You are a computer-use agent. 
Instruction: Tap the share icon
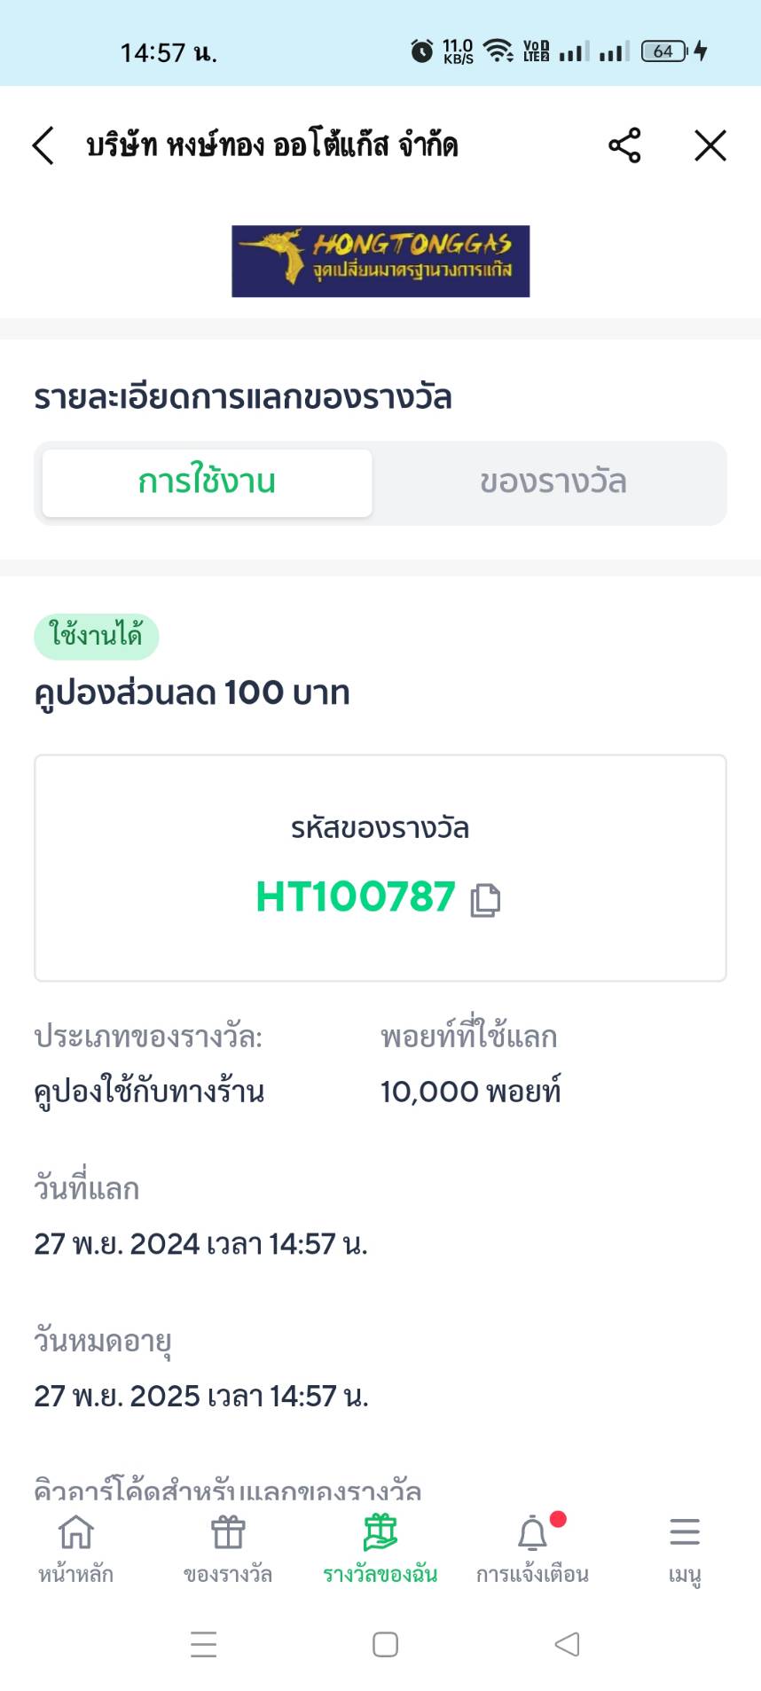click(x=624, y=145)
